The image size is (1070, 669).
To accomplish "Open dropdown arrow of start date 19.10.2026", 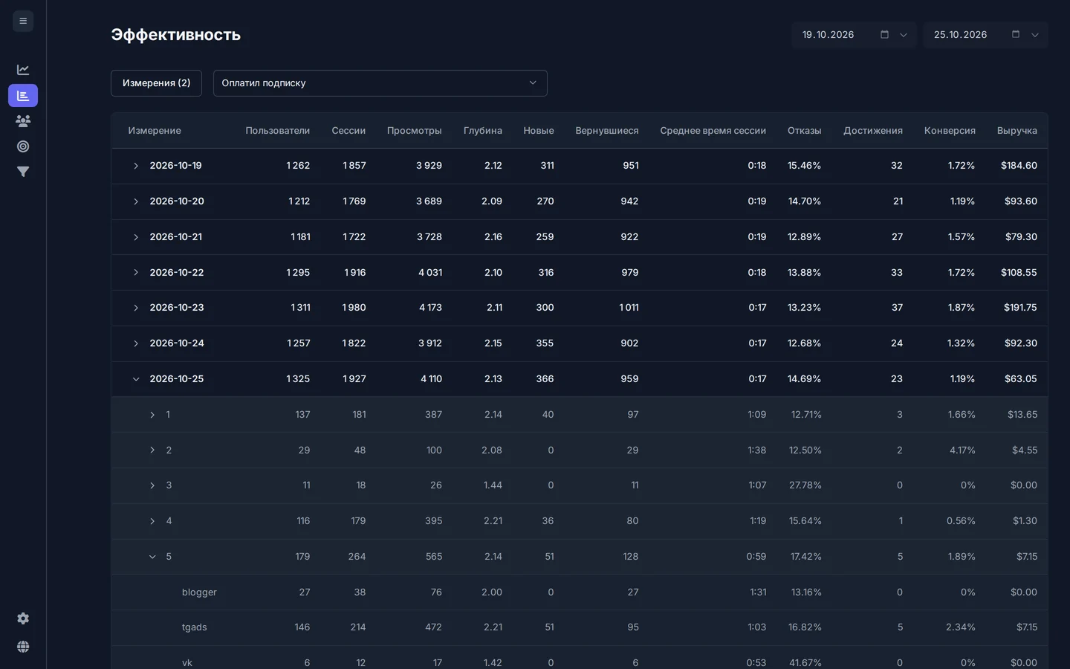I will 904,35.
